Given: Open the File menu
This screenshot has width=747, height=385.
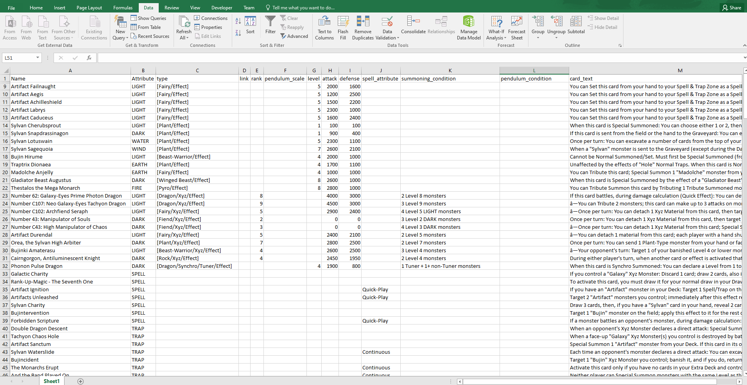Looking at the screenshot, I should tap(11, 8).
